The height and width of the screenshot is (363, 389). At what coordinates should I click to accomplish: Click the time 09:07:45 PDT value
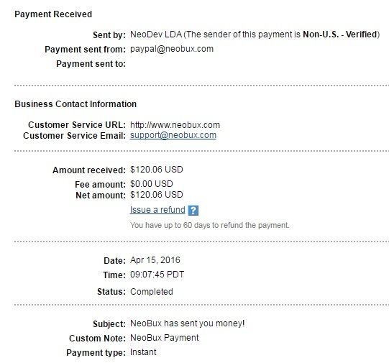pos(157,275)
